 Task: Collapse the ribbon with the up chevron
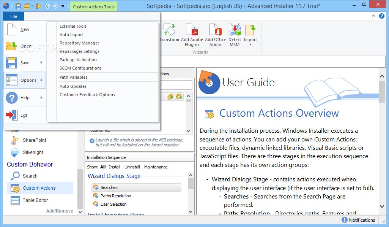pyautogui.click(x=373, y=16)
